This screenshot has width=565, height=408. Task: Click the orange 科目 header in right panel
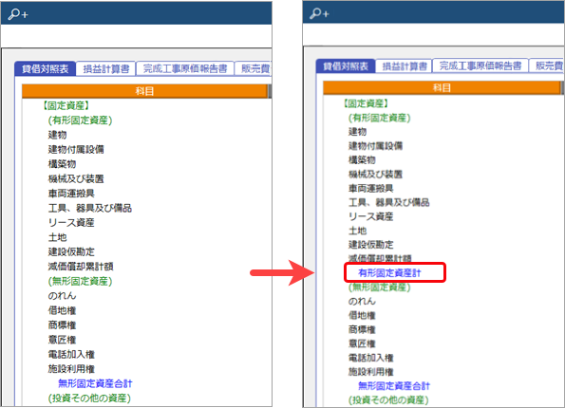tap(442, 88)
